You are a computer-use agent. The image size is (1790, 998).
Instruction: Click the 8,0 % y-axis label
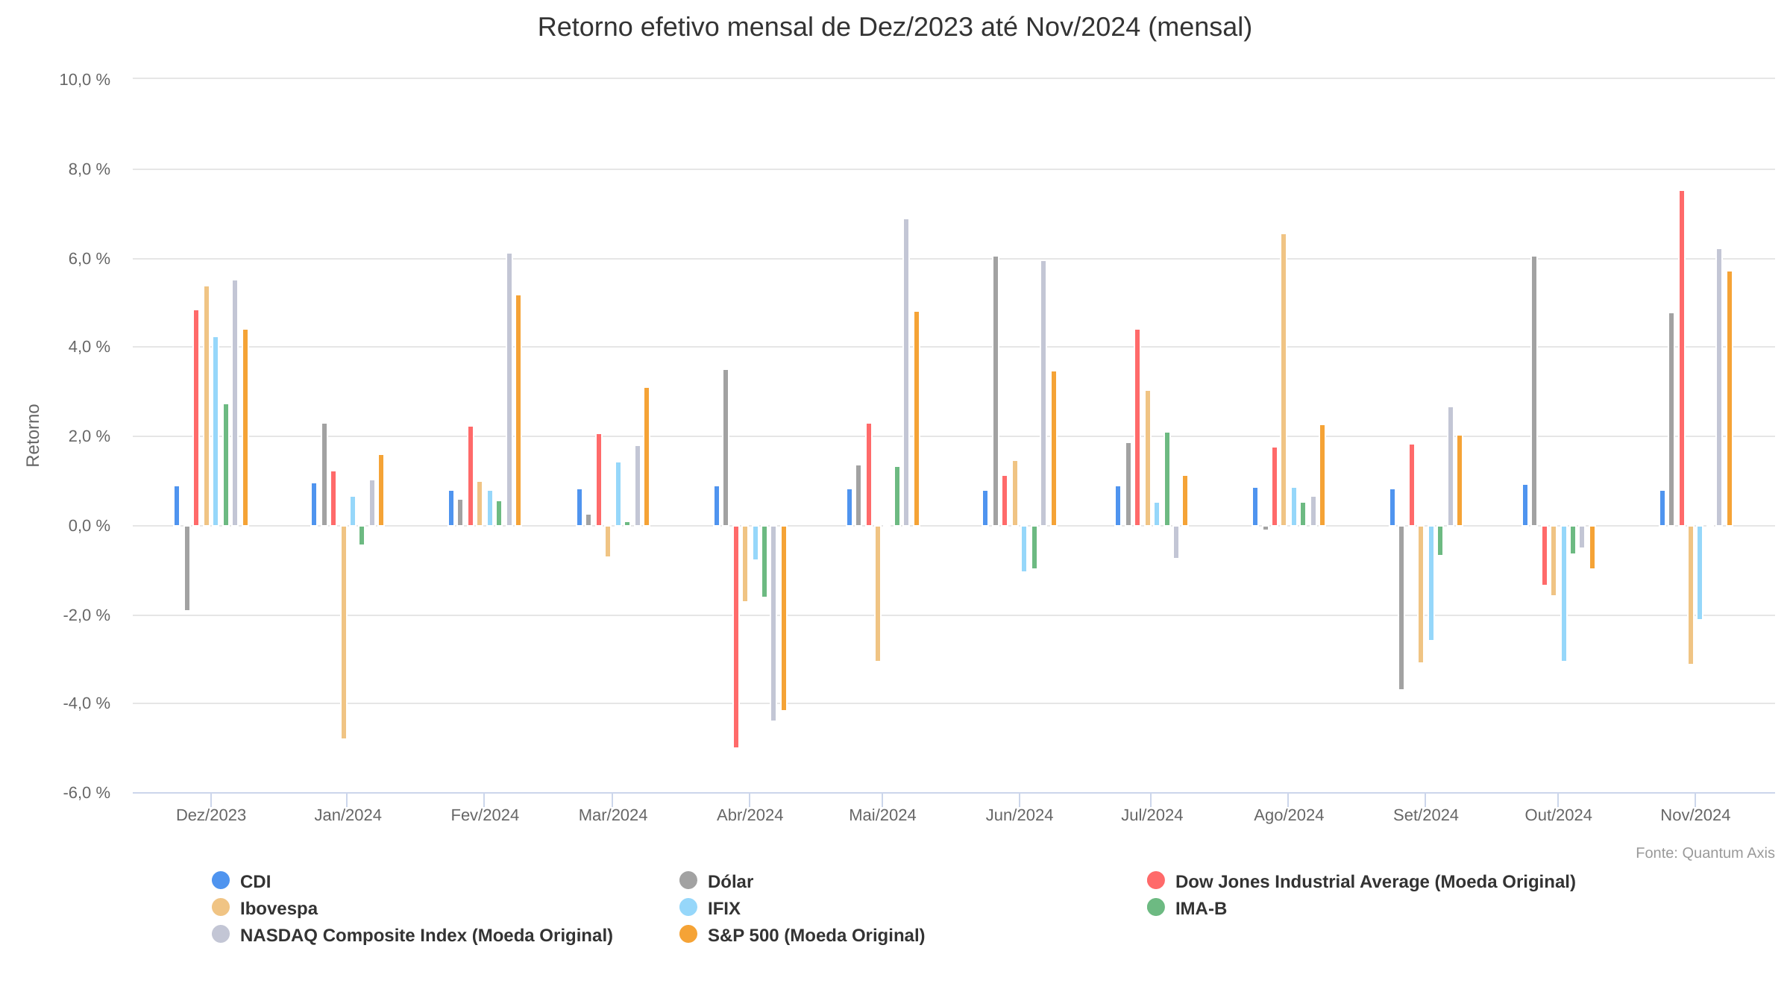click(x=89, y=169)
